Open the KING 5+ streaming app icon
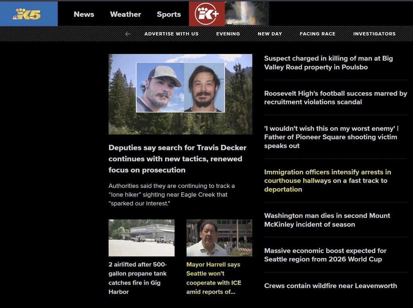Screen dimensions: 413x308 pos(206,14)
